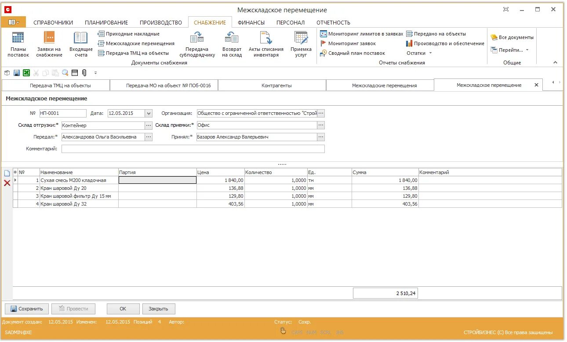Select row Кран шаровой фильтр Ду 15 мм
The image size is (567, 342).
click(287, 196)
